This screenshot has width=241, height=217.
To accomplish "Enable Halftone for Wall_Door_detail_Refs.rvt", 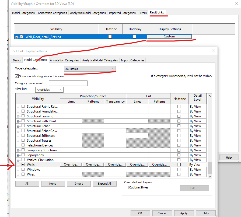I will coord(110,36).
